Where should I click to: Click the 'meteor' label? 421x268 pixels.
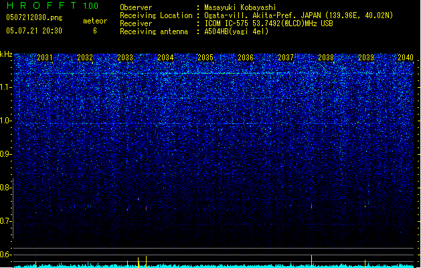click(x=95, y=21)
